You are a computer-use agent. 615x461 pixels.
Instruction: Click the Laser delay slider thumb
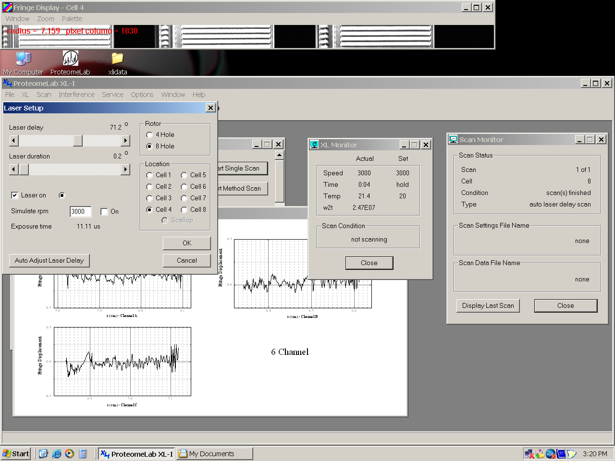coord(77,141)
